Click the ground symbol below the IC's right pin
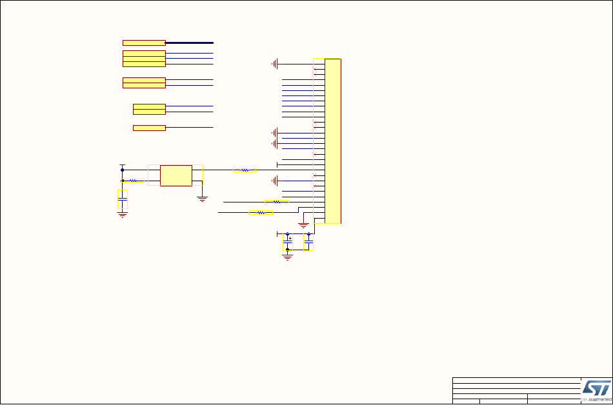The height and width of the screenshot is (405, 613). tap(202, 199)
